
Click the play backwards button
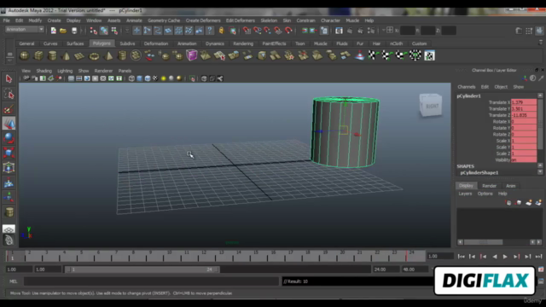tap(495, 257)
